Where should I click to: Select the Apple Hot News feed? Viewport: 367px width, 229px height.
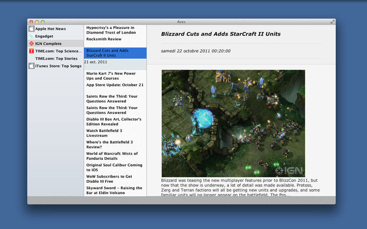pyautogui.click(x=56, y=29)
